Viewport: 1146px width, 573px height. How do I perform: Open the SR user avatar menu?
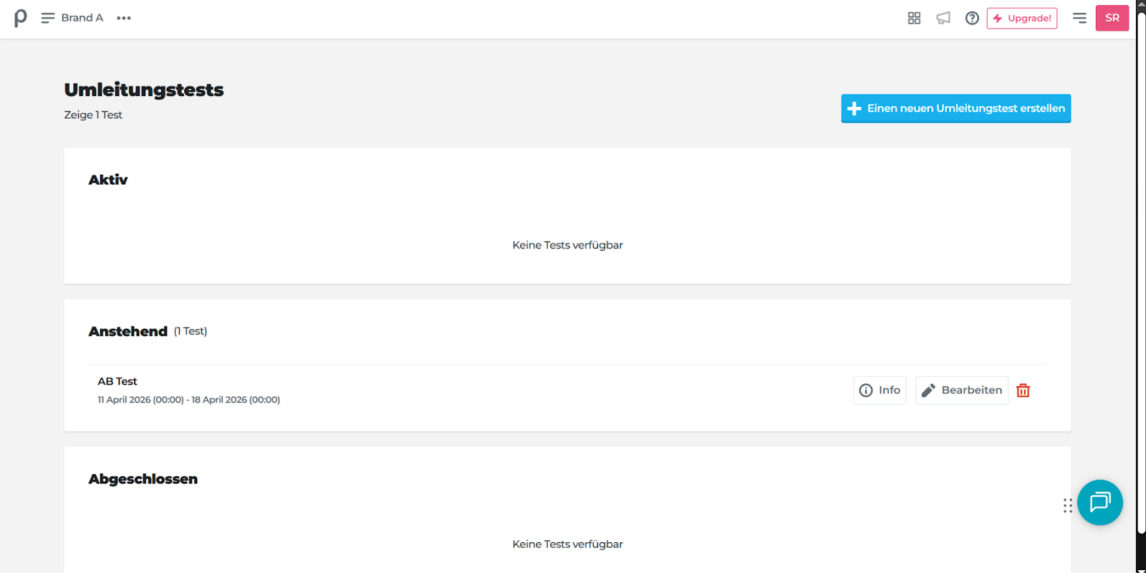[1112, 18]
